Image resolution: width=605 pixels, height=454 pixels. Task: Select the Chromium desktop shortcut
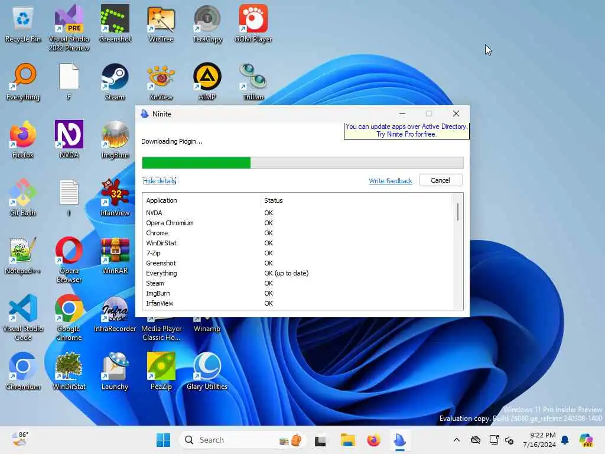[x=23, y=371]
